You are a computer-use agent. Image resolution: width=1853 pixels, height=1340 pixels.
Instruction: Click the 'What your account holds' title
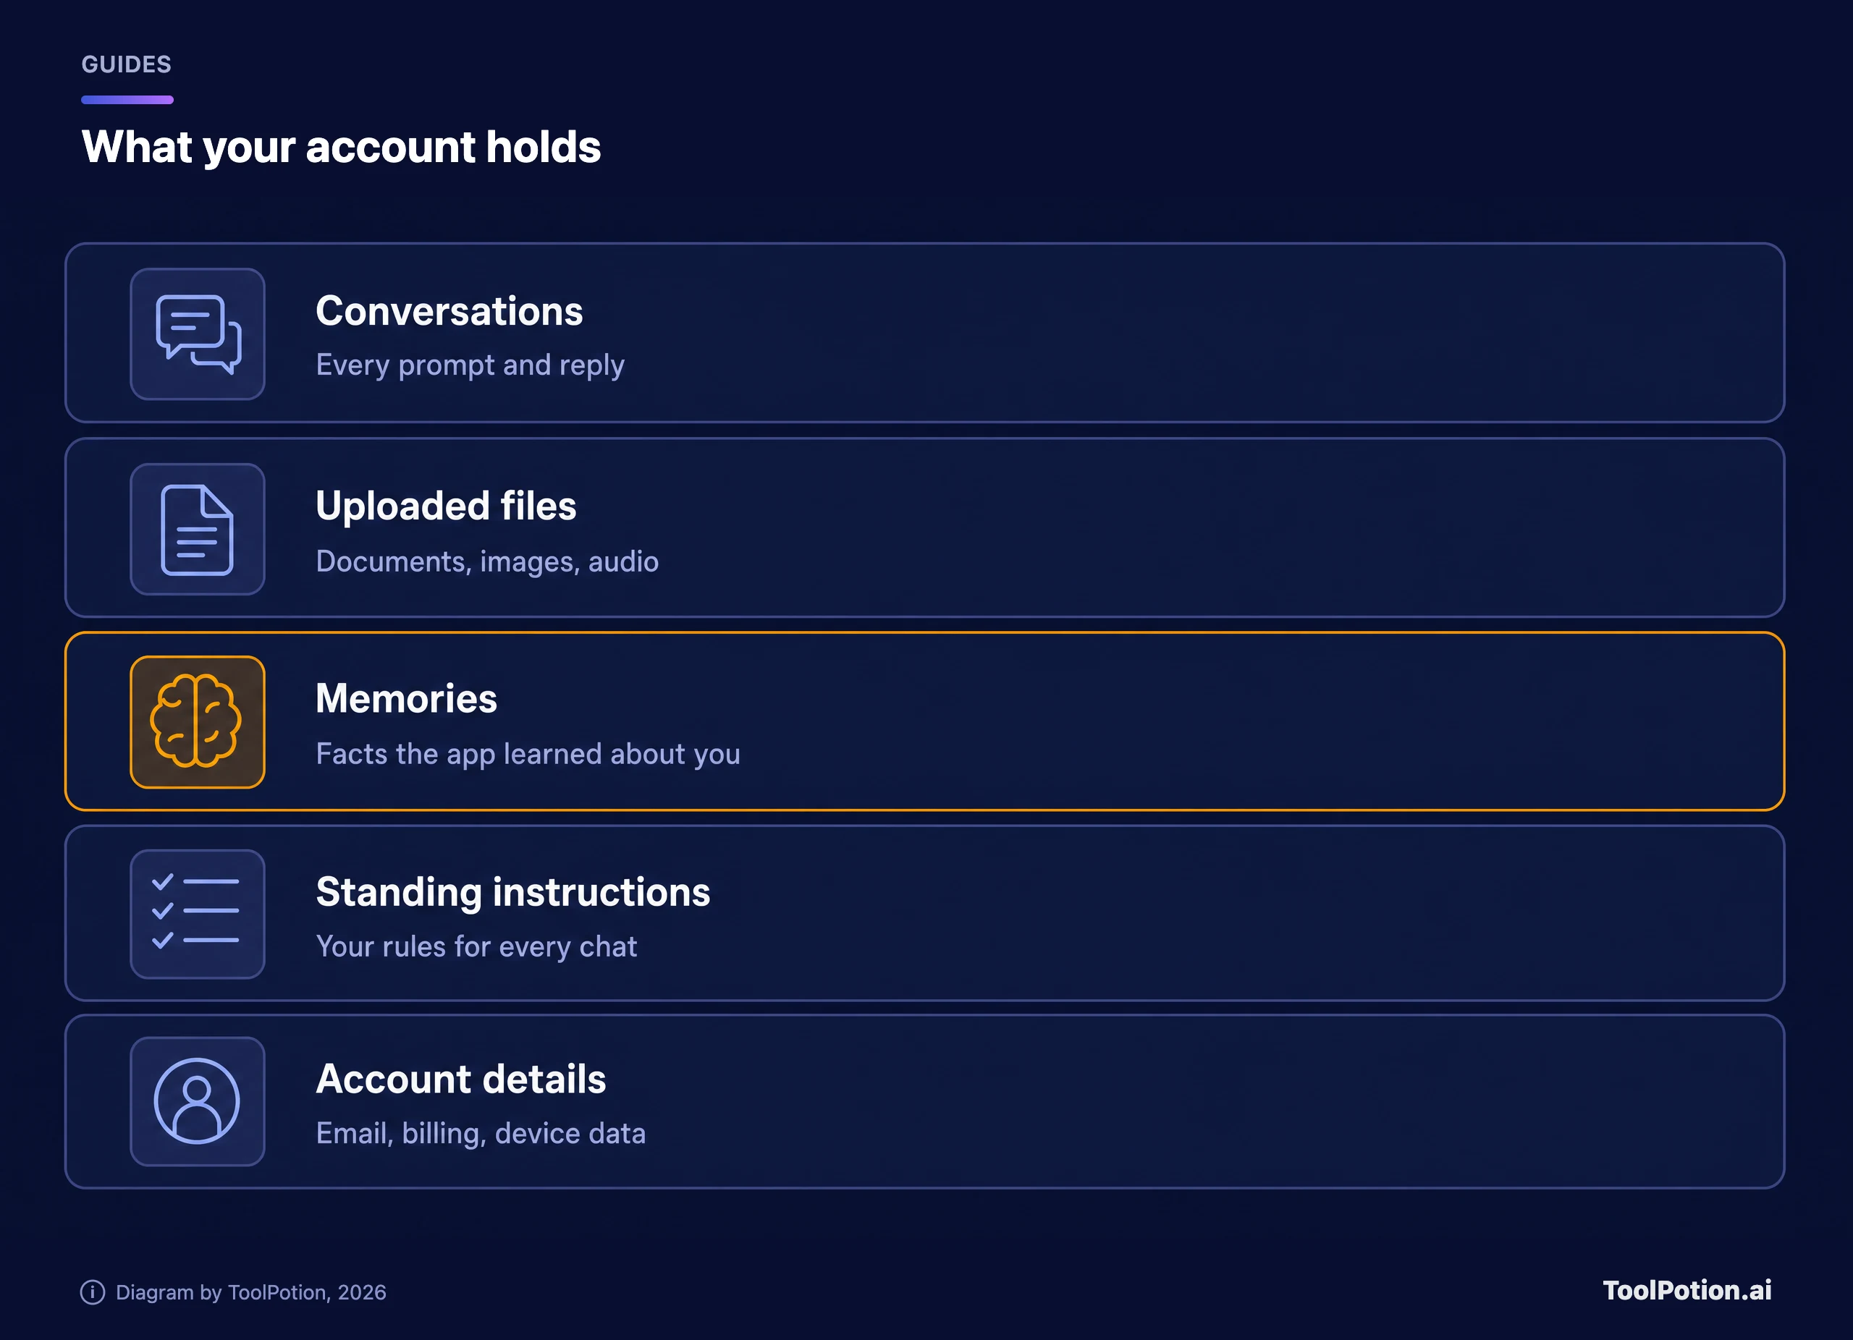pyautogui.click(x=342, y=147)
